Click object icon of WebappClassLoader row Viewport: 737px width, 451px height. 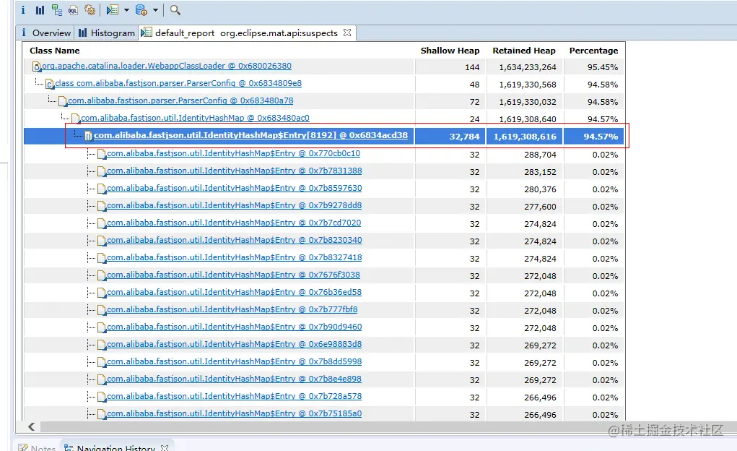(x=37, y=66)
